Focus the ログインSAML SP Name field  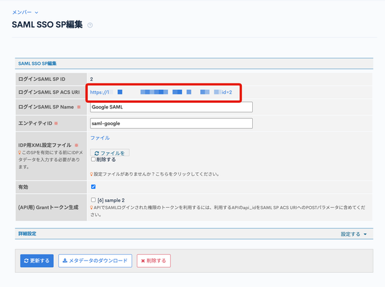click(171, 107)
